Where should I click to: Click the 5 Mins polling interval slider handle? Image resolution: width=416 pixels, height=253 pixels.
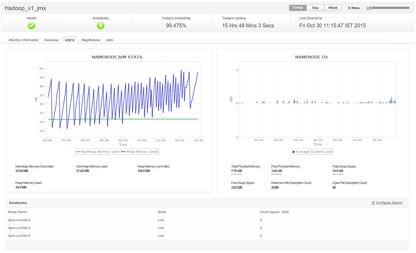370,8
